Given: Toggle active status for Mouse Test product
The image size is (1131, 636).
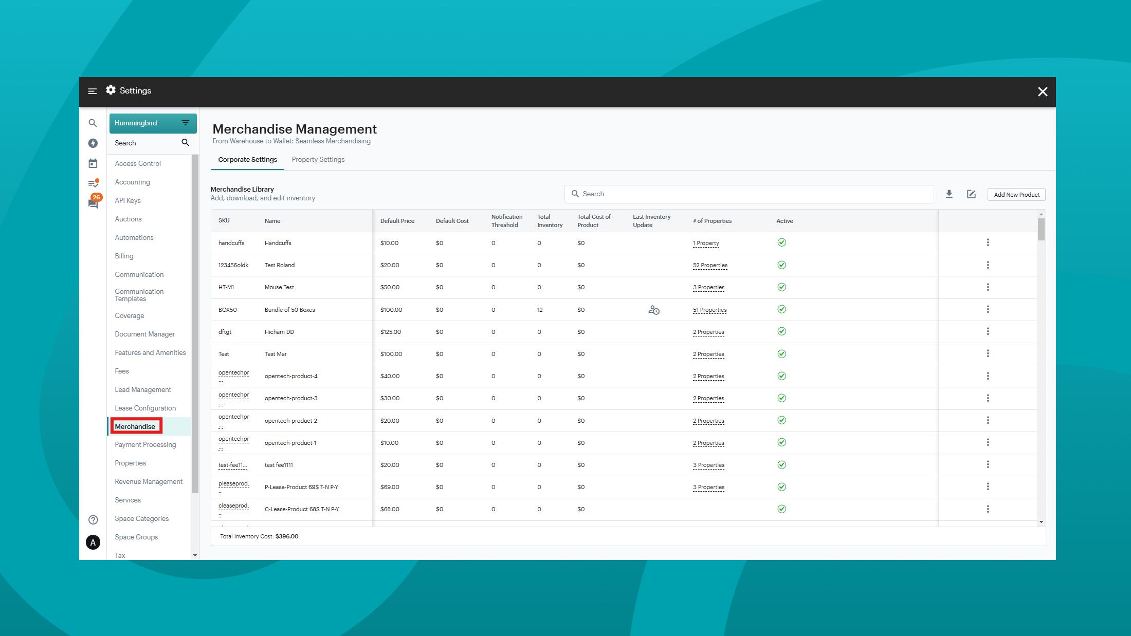Looking at the screenshot, I should coord(781,287).
